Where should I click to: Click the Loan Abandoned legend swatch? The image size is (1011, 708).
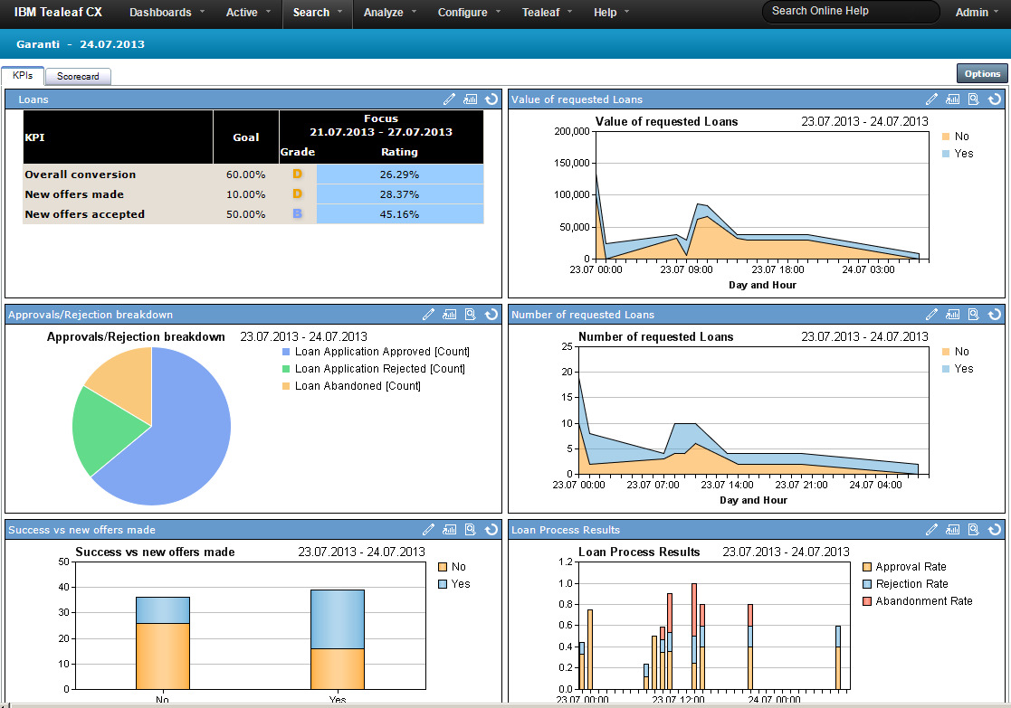coord(286,386)
